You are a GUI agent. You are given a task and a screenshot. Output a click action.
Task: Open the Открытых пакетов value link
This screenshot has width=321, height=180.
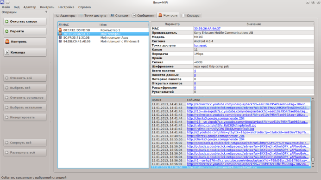coord(195,83)
